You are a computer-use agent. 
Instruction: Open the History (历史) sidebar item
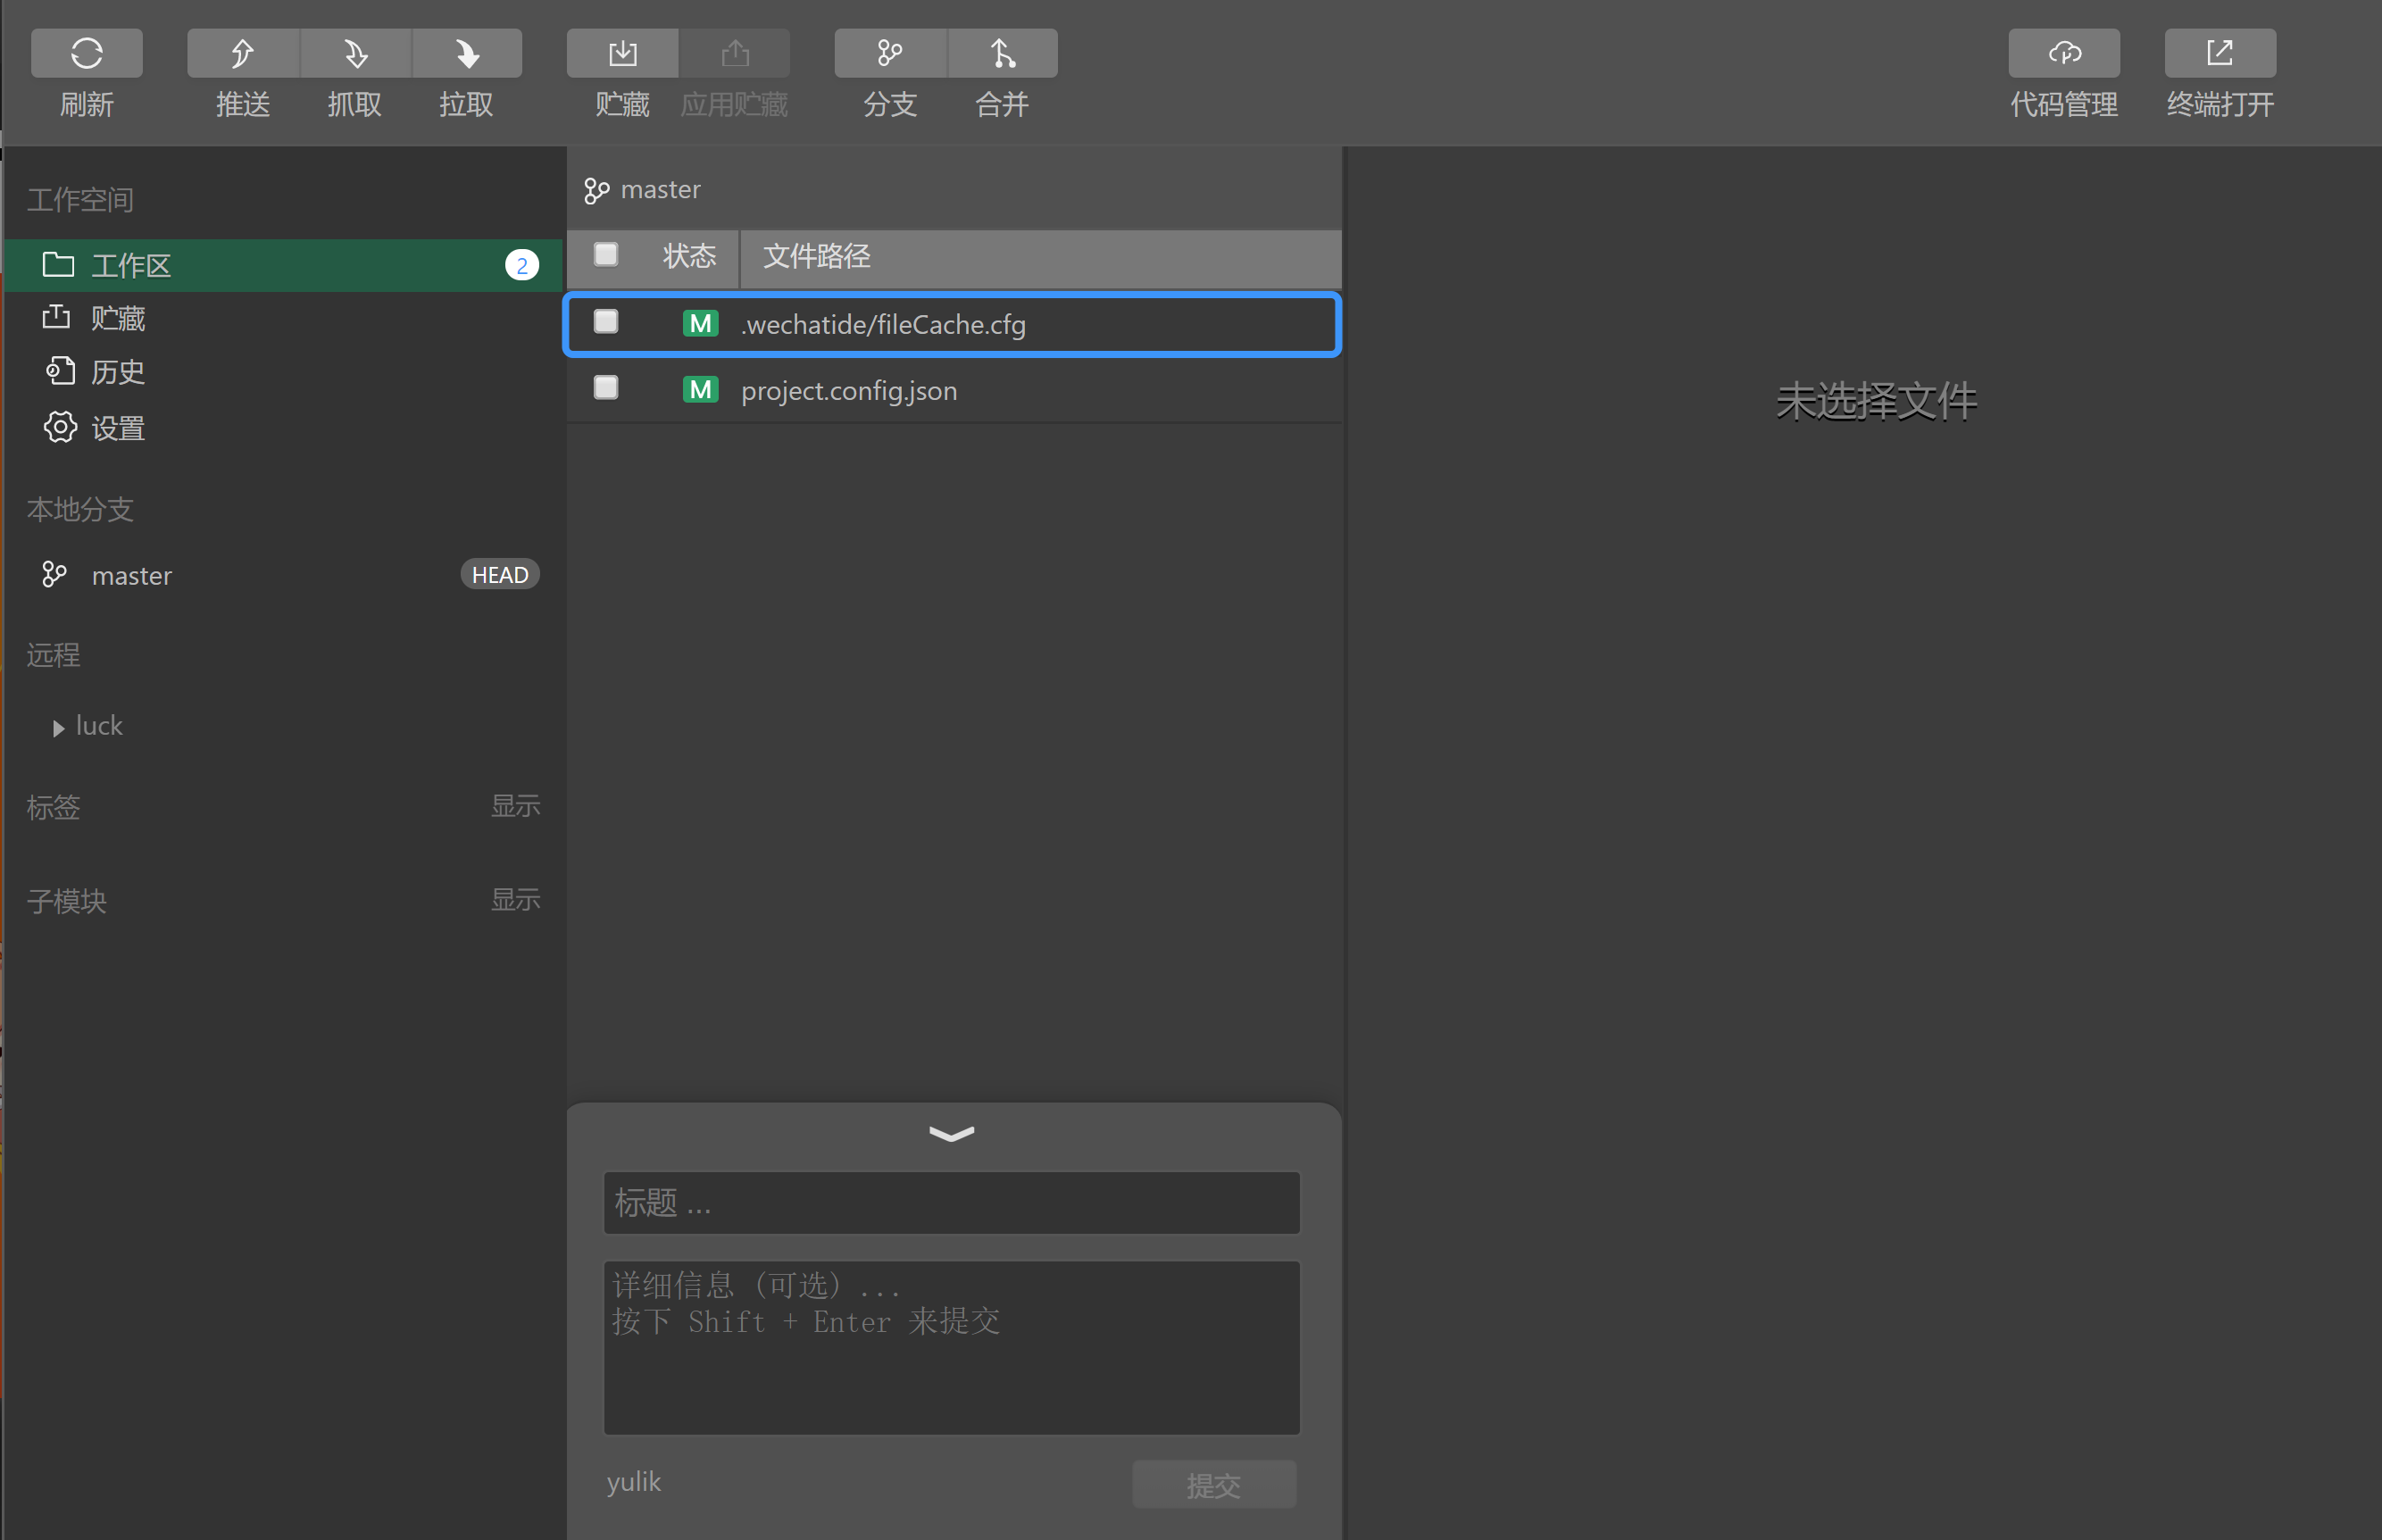point(117,372)
